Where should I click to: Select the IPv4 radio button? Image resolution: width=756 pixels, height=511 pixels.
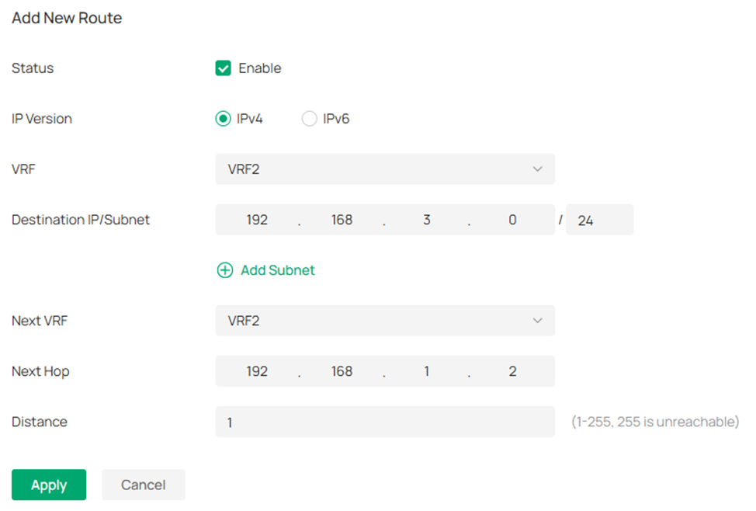(223, 118)
